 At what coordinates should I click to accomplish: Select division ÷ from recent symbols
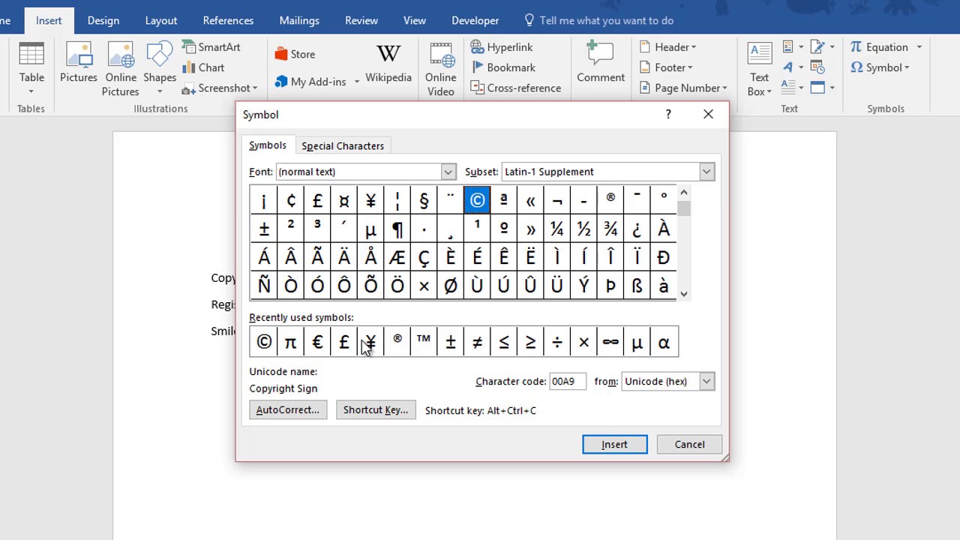tap(557, 342)
